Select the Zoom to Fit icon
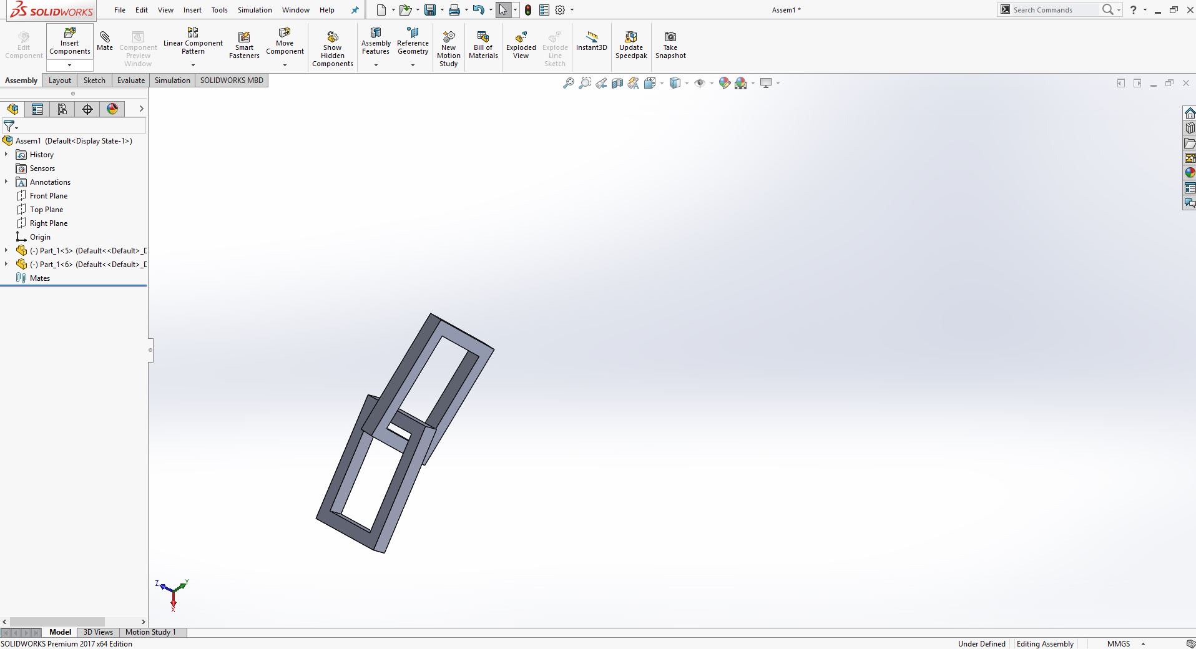1196x649 pixels. click(x=567, y=82)
